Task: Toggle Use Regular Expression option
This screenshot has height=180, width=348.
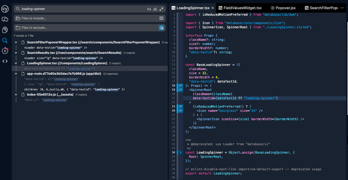Action: pos(161,9)
